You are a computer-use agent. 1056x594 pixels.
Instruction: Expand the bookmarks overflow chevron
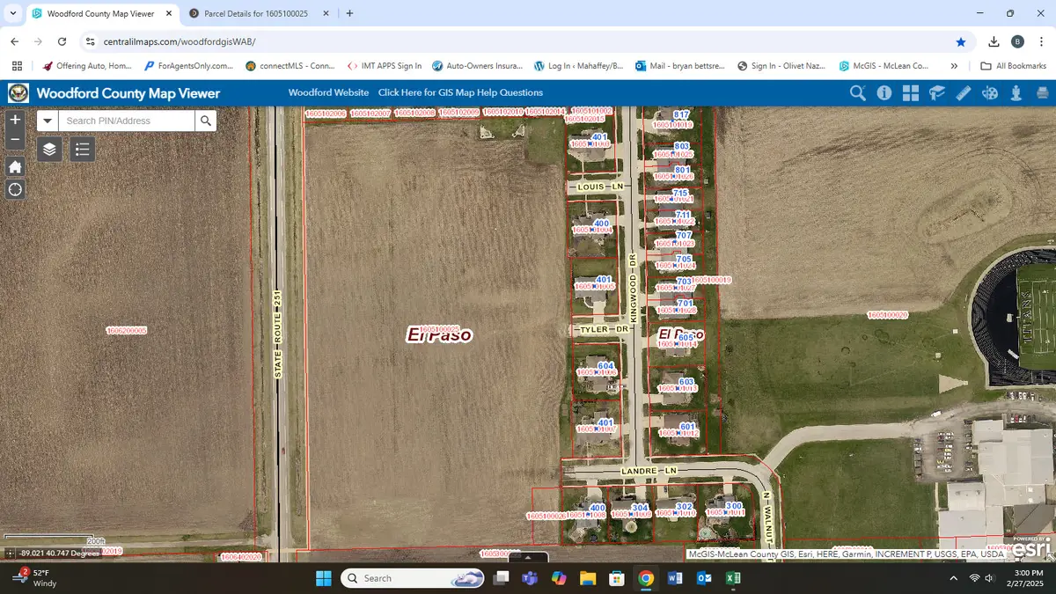point(955,65)
